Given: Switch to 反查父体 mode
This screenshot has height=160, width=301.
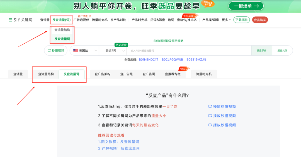Looking at the screenshot, I should pyautogui.click(x=282, y=51).
